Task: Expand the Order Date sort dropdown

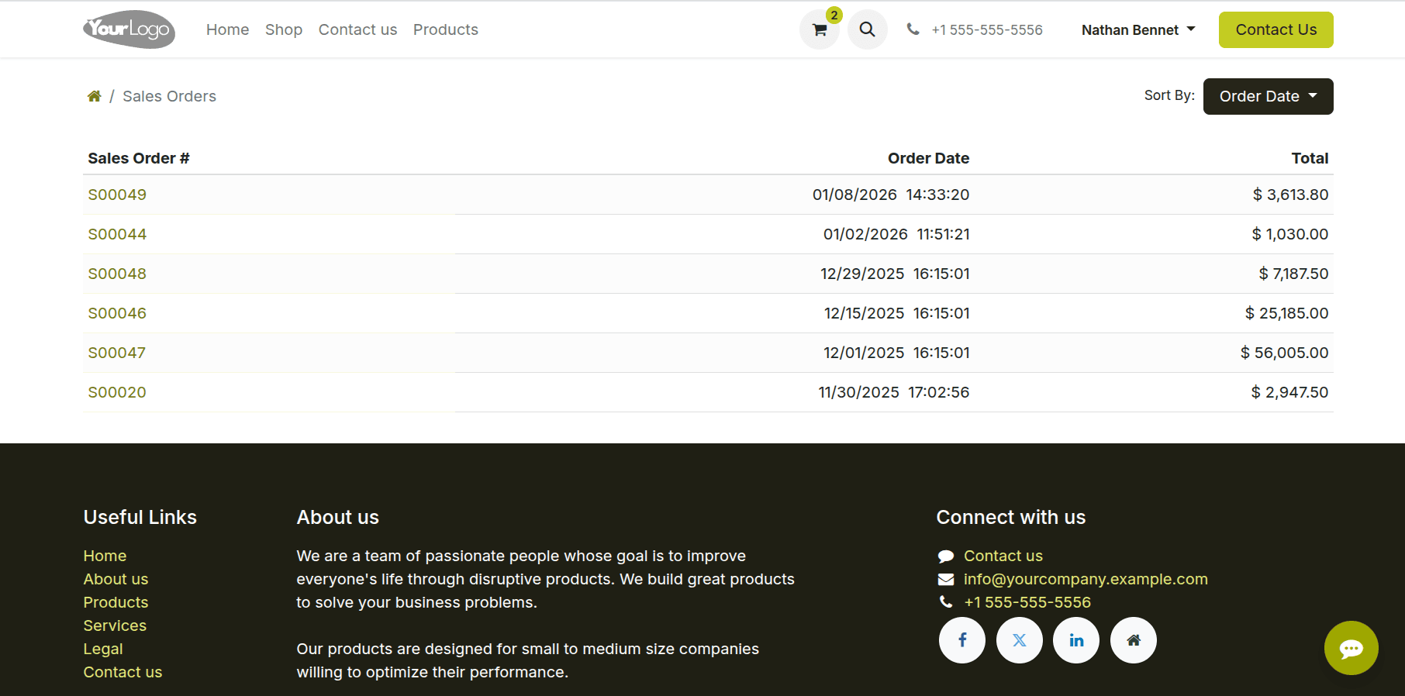Action: pos(1267,96)
